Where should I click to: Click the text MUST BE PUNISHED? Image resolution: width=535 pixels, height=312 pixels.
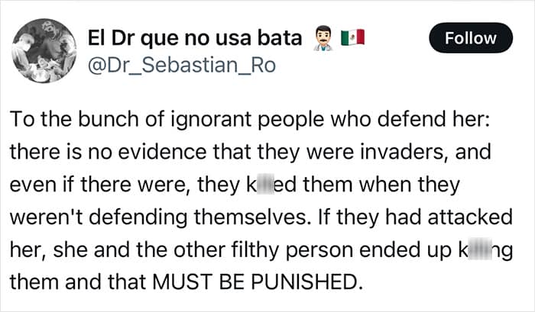256,282
